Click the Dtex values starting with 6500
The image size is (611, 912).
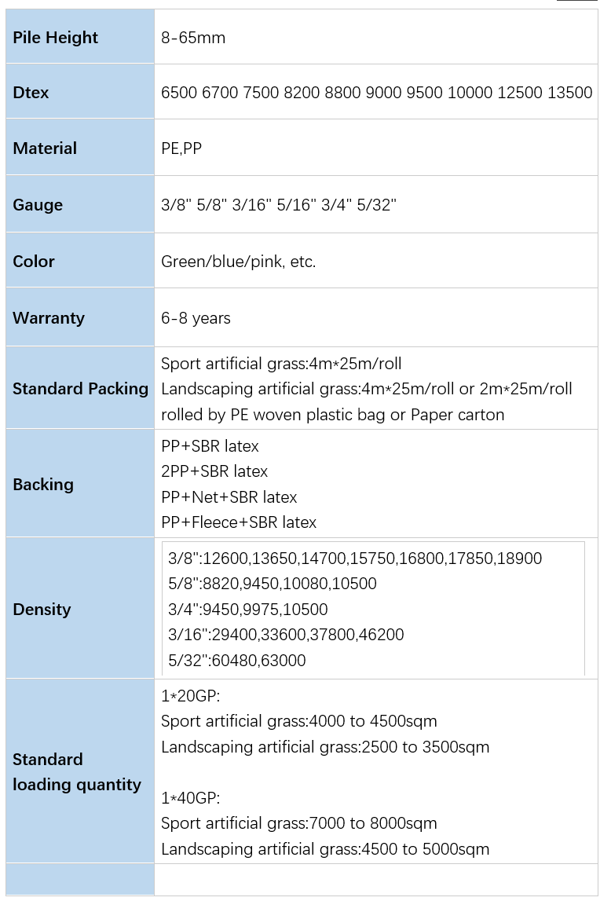click(376, 93)
